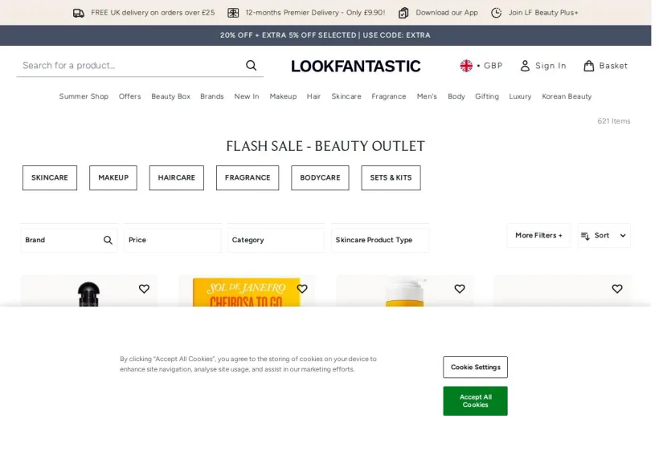Expand More Filters +
Screen dimensions: 659x463
[x=538, y=235]
